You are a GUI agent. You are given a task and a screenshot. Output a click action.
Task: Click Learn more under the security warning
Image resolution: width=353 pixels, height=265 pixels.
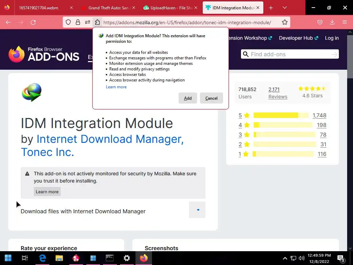[x=47, y=192]
